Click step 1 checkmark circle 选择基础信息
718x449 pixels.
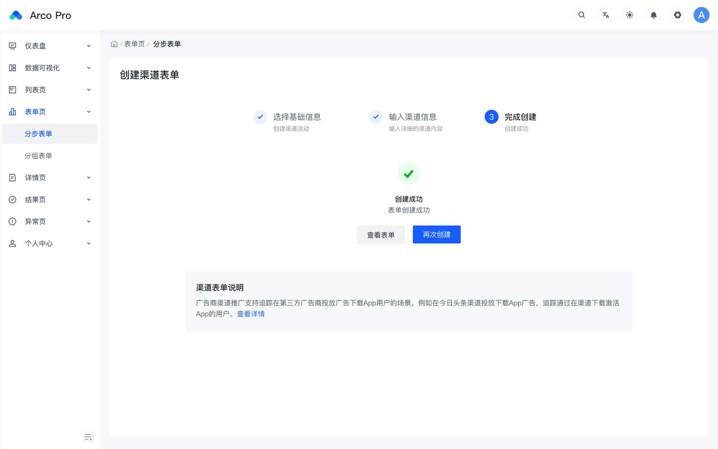[260, 117]
